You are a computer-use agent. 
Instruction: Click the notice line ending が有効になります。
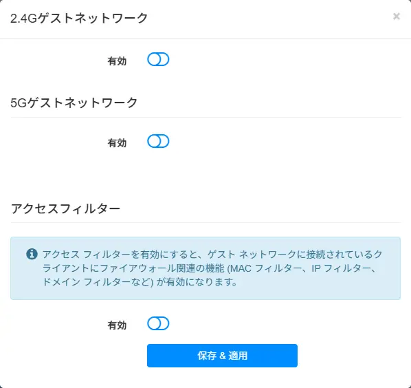click(140, 282)
